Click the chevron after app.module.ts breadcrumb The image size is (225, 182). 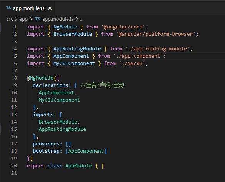point(77,19)
